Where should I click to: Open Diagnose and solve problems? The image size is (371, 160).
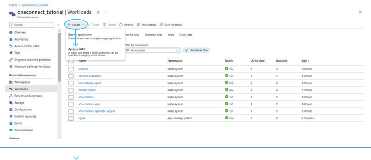(32, 60)
